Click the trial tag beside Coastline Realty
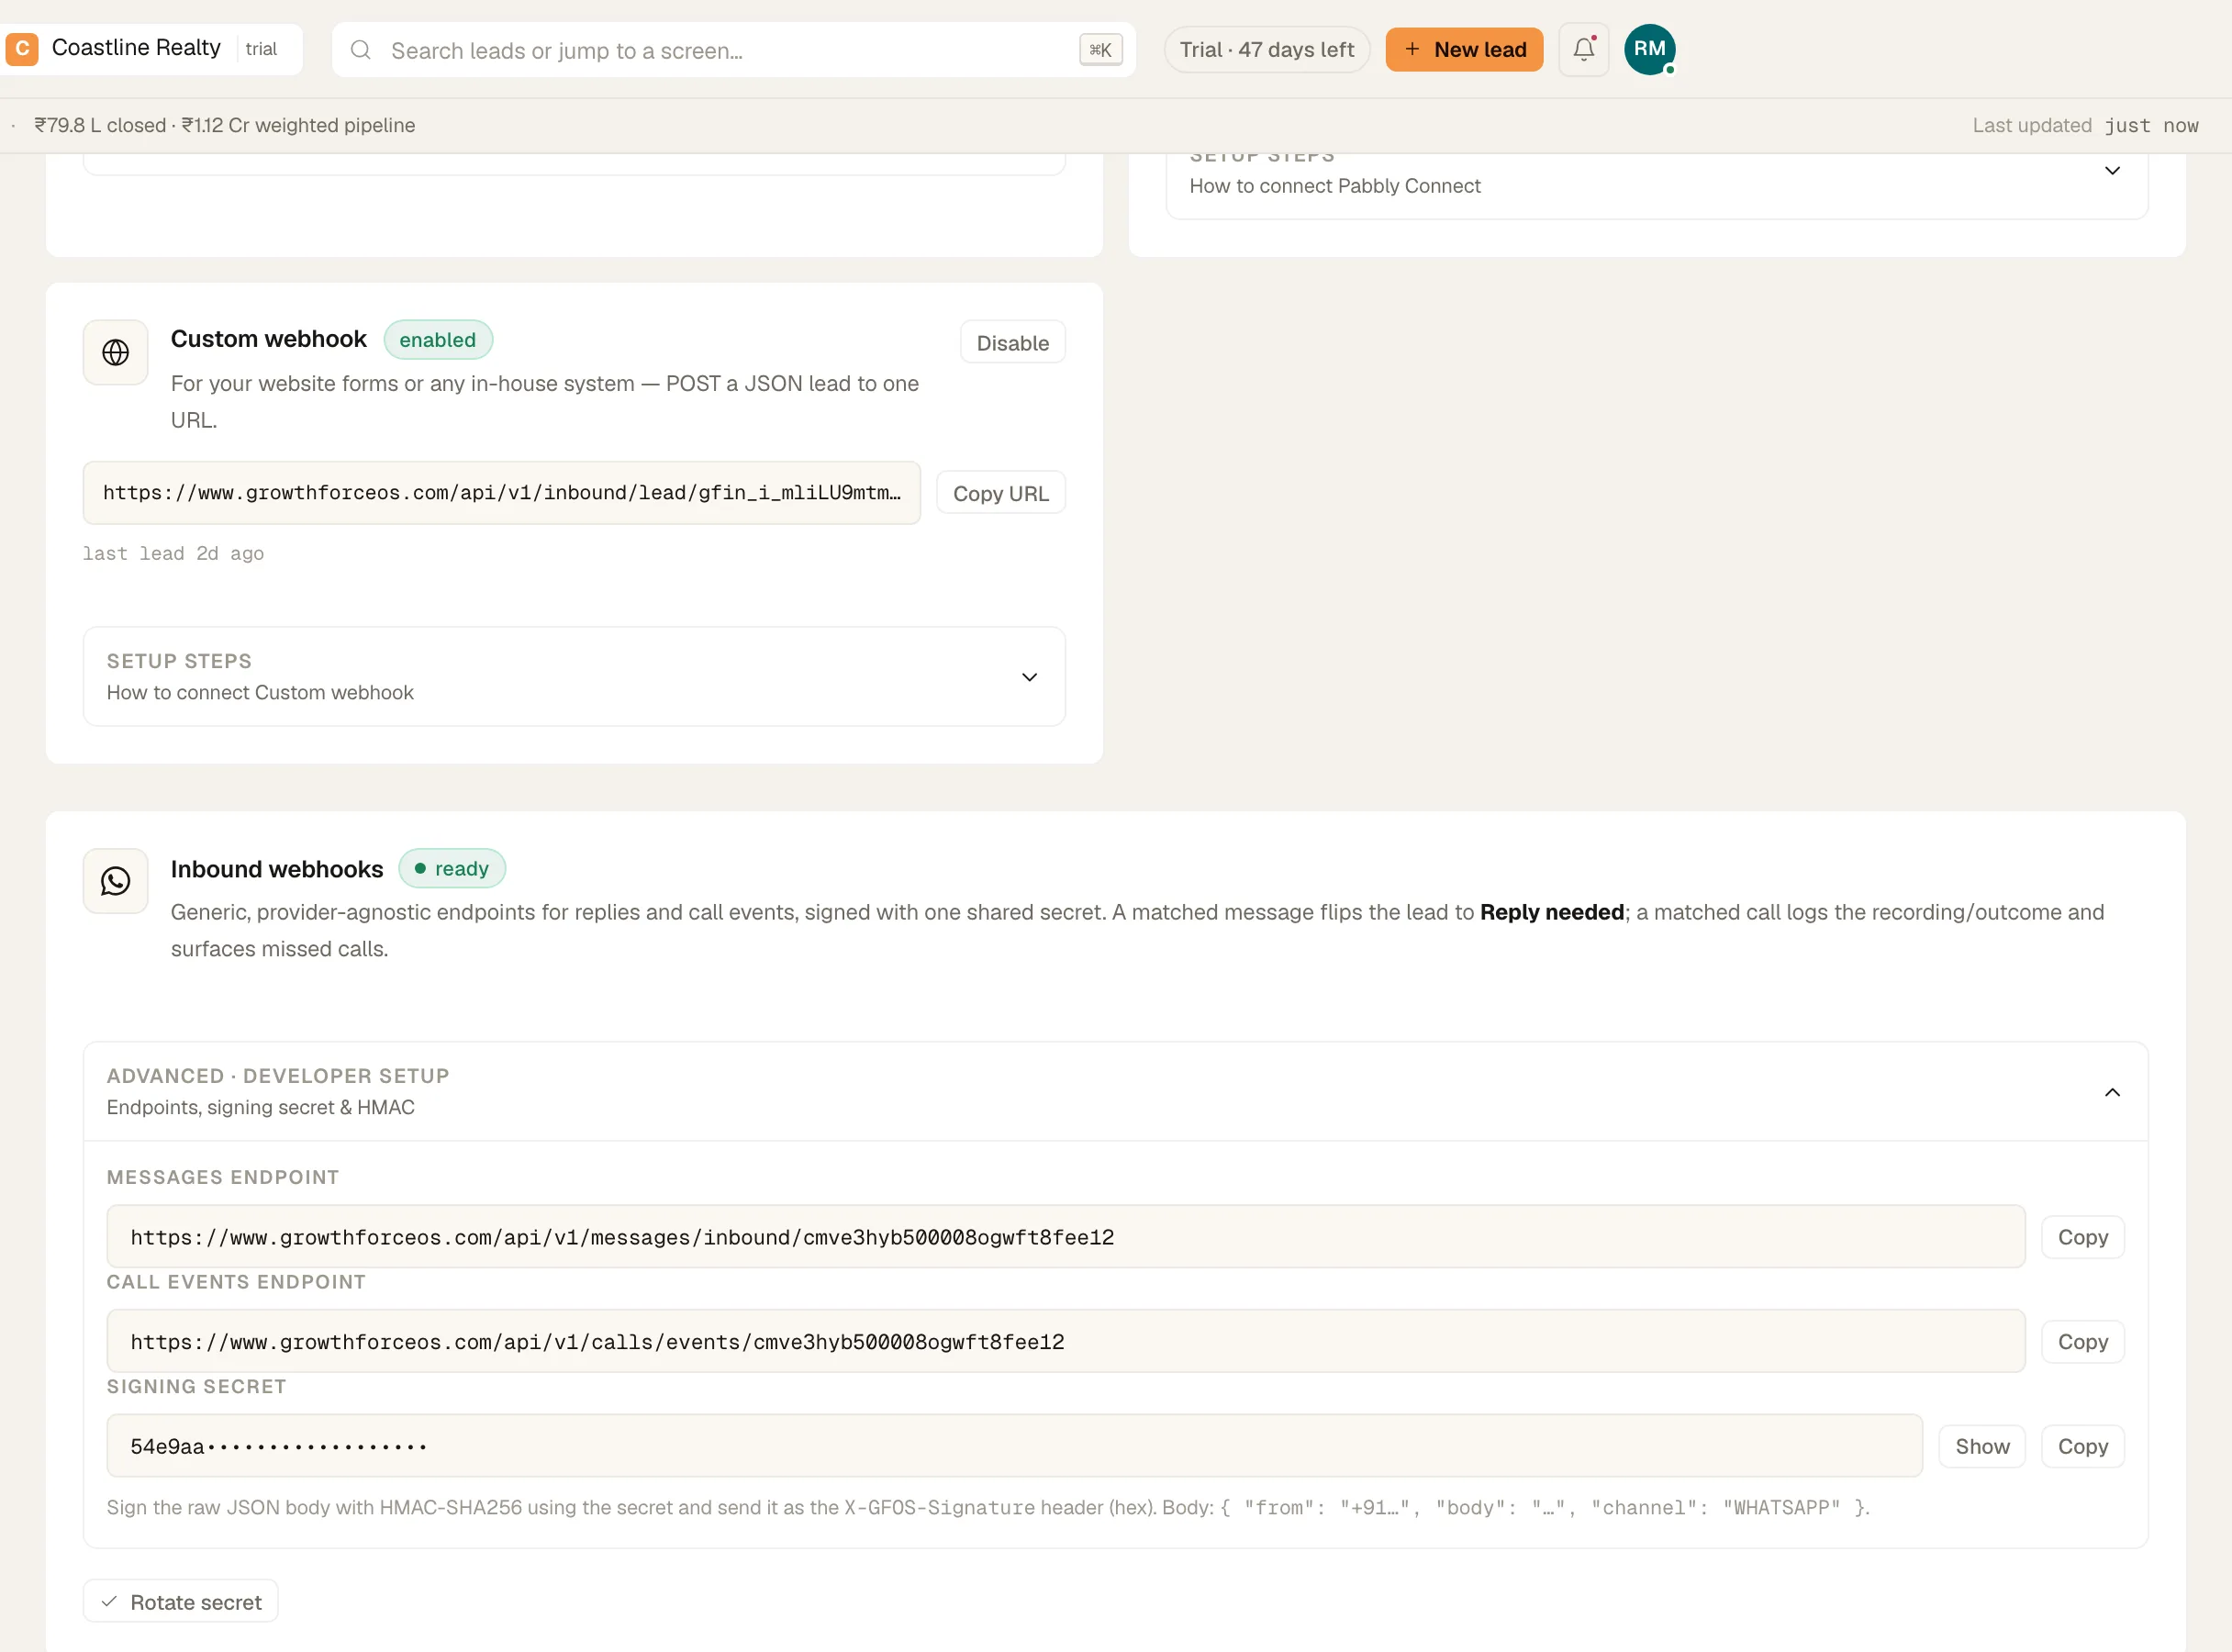This screenshot has width=2232, height=1652. 261,49
